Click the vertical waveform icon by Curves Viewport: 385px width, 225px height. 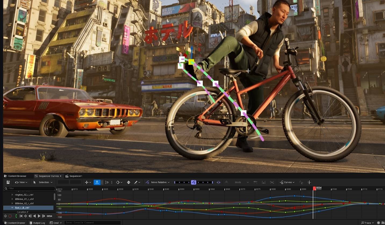(x=309, y=182)
